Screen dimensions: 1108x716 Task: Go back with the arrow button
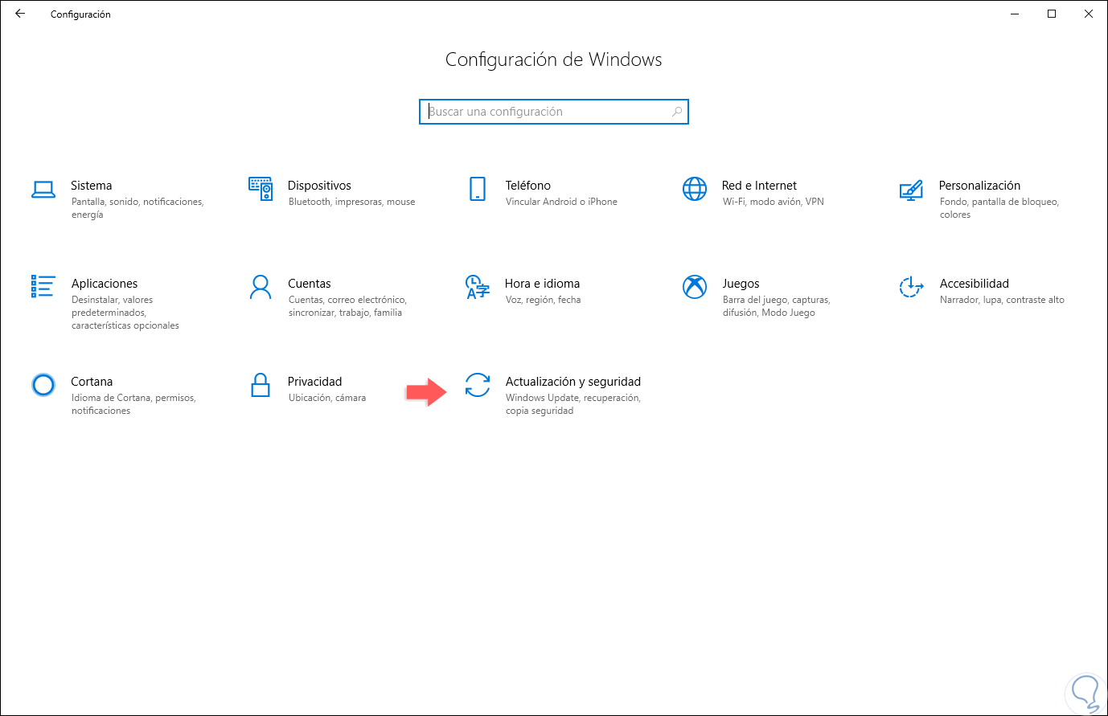pos(20,14)
